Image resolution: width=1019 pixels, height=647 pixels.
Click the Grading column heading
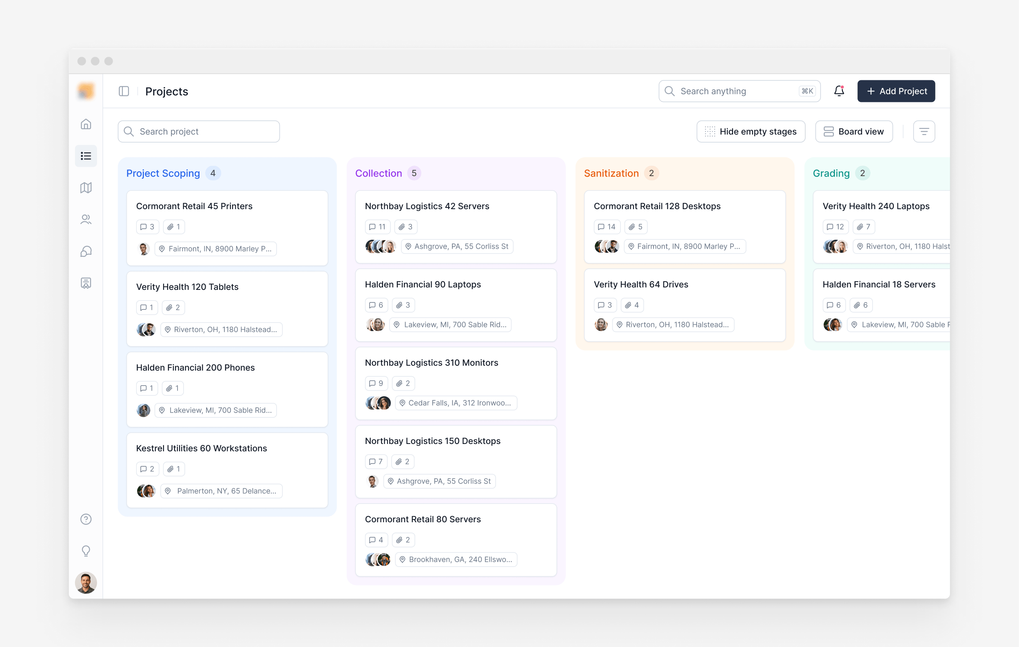tap(831, 173)
